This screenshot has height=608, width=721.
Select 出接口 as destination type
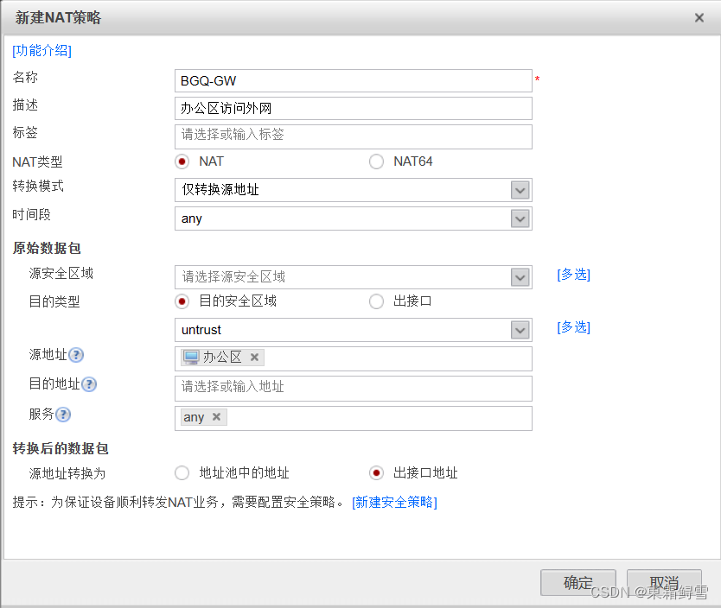coord(376,301)
